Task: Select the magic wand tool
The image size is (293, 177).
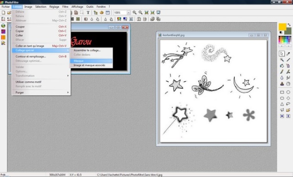Action: coord(282,60)
